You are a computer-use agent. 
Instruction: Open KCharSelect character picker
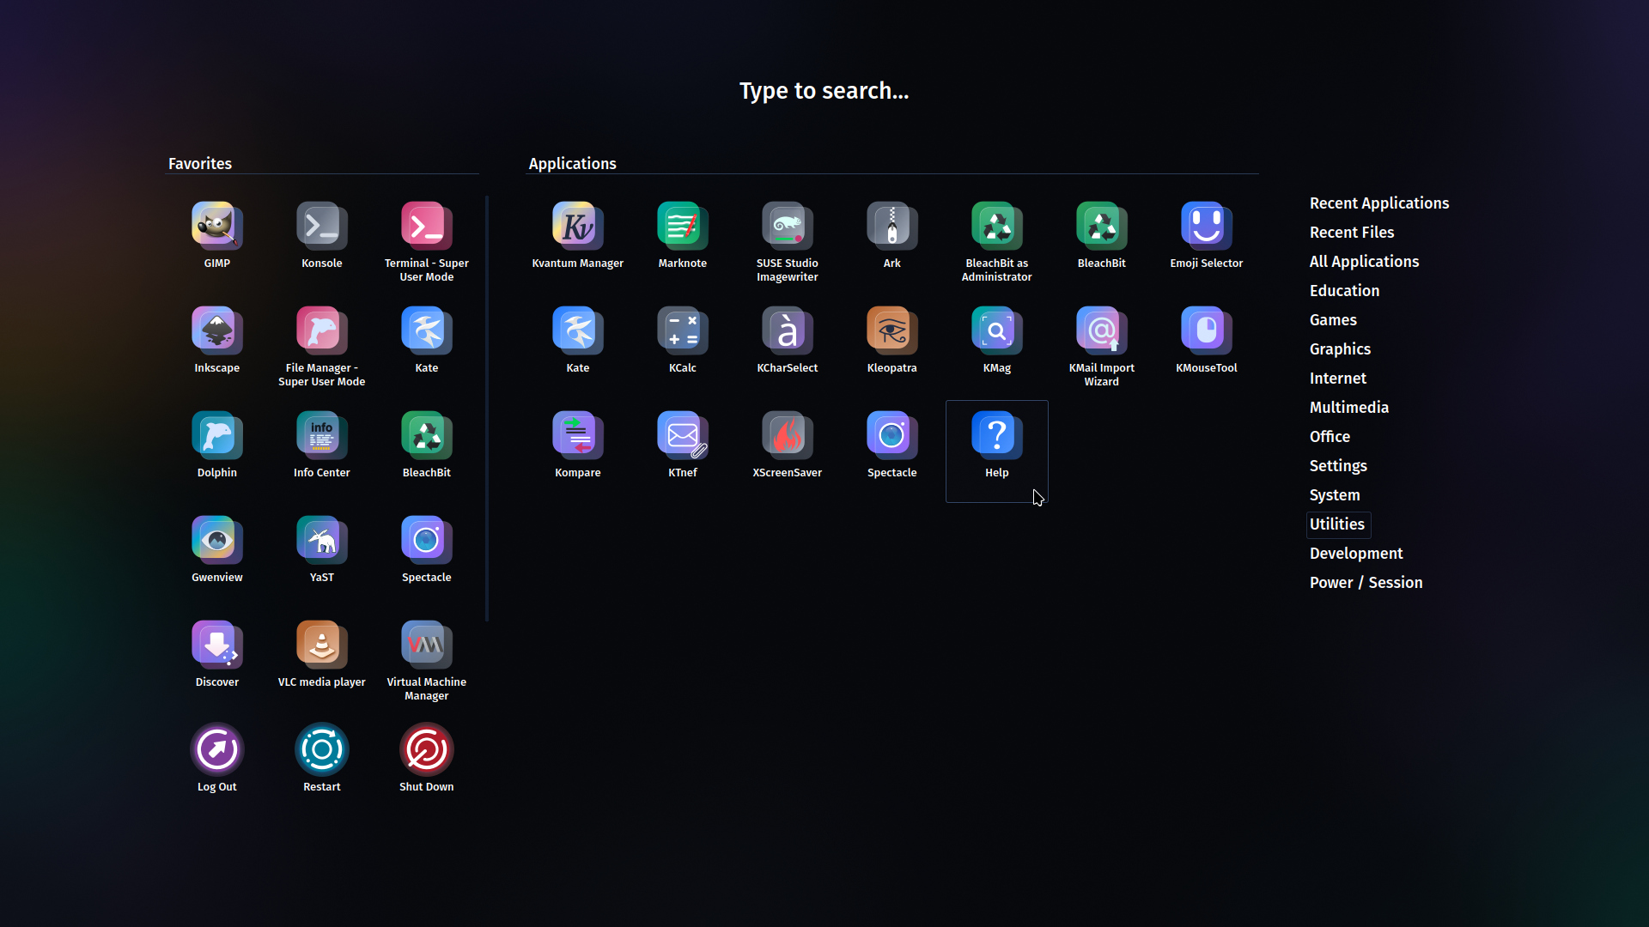click(x=788, y=341)
